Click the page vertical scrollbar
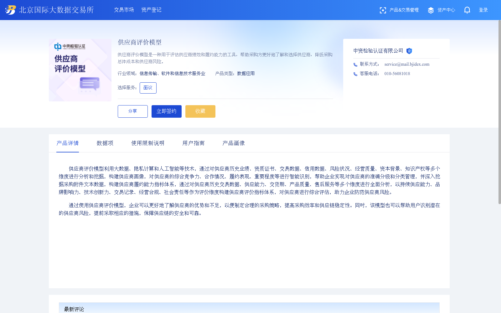This screenshot has height=313, width=501. (499, 112)
